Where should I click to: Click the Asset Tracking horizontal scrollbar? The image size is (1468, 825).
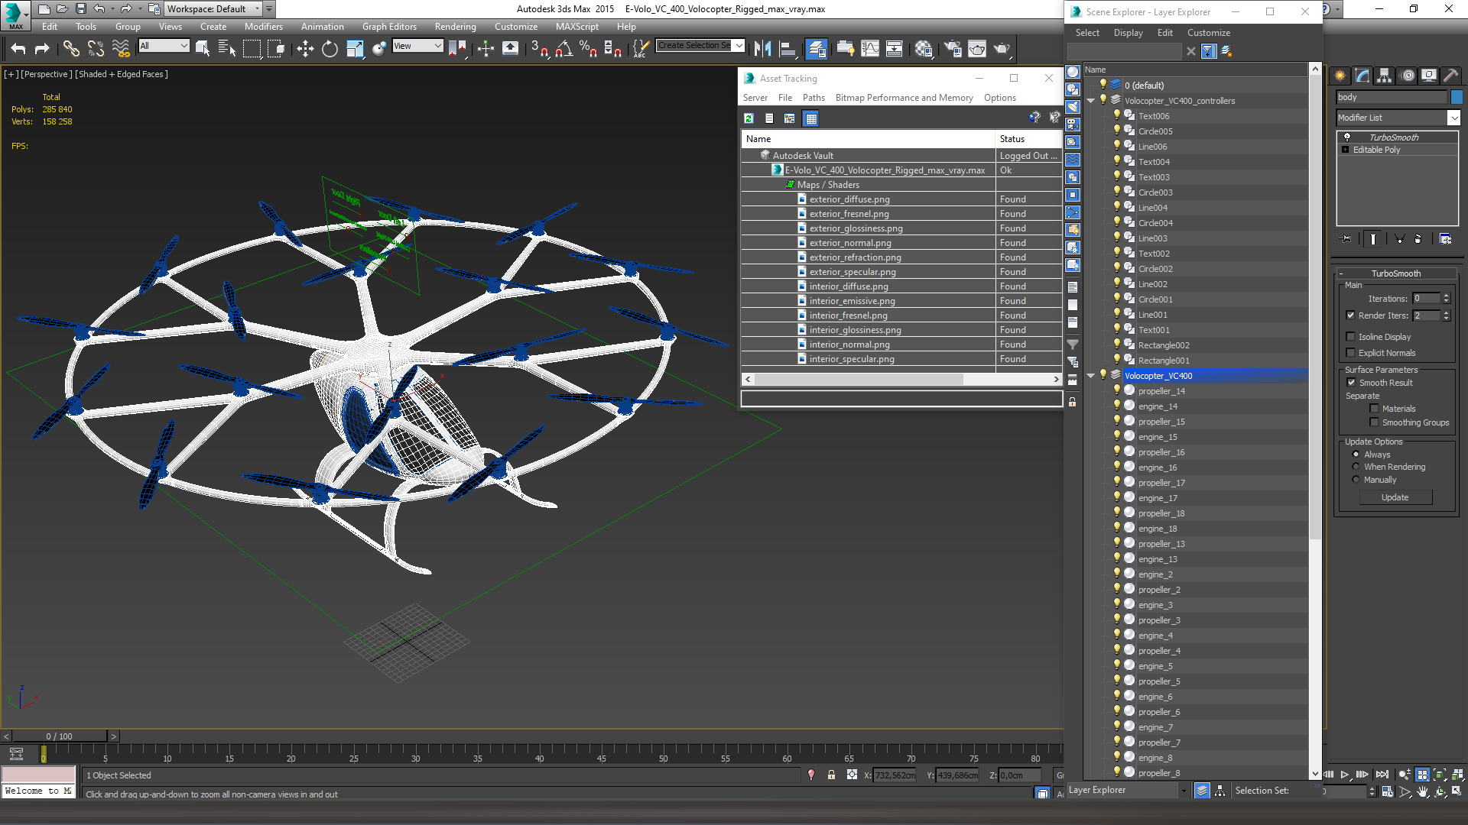(859, 379)
